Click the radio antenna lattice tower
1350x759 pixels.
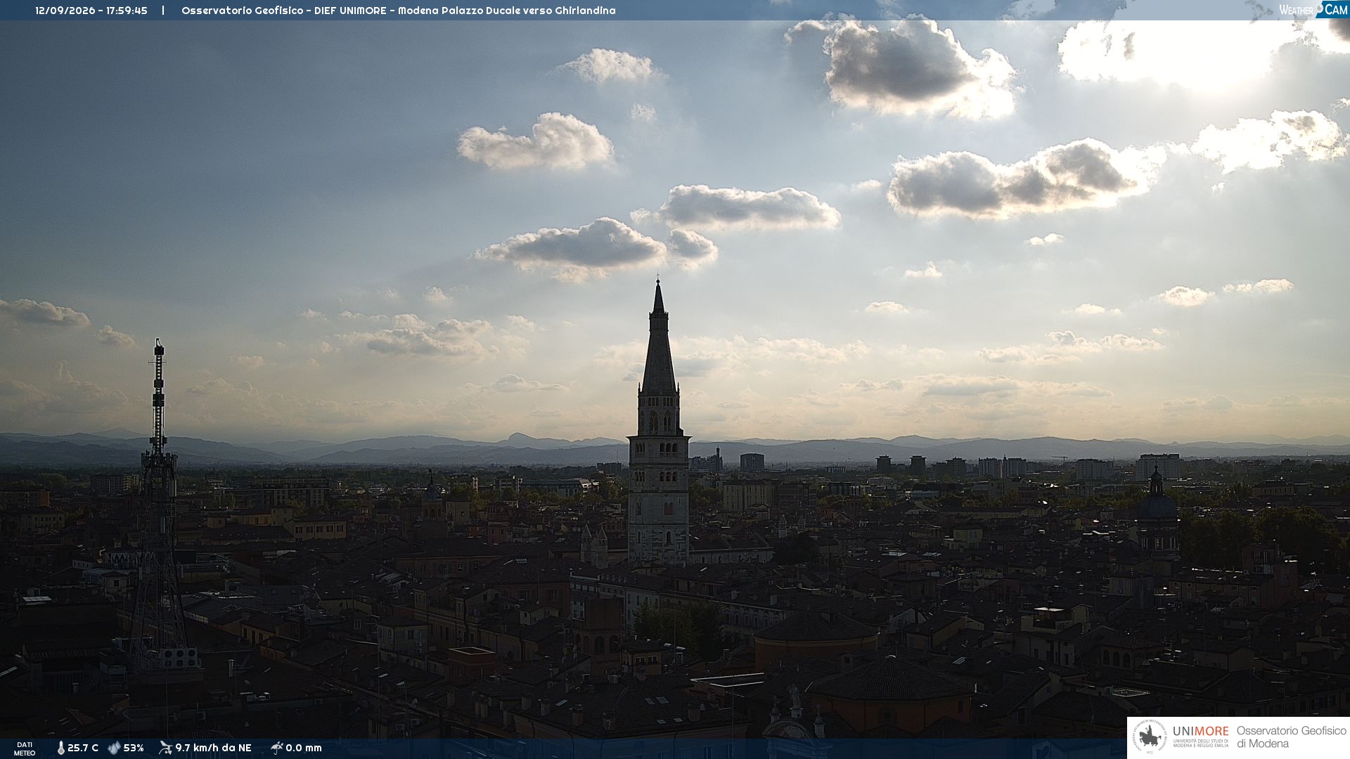158,506
